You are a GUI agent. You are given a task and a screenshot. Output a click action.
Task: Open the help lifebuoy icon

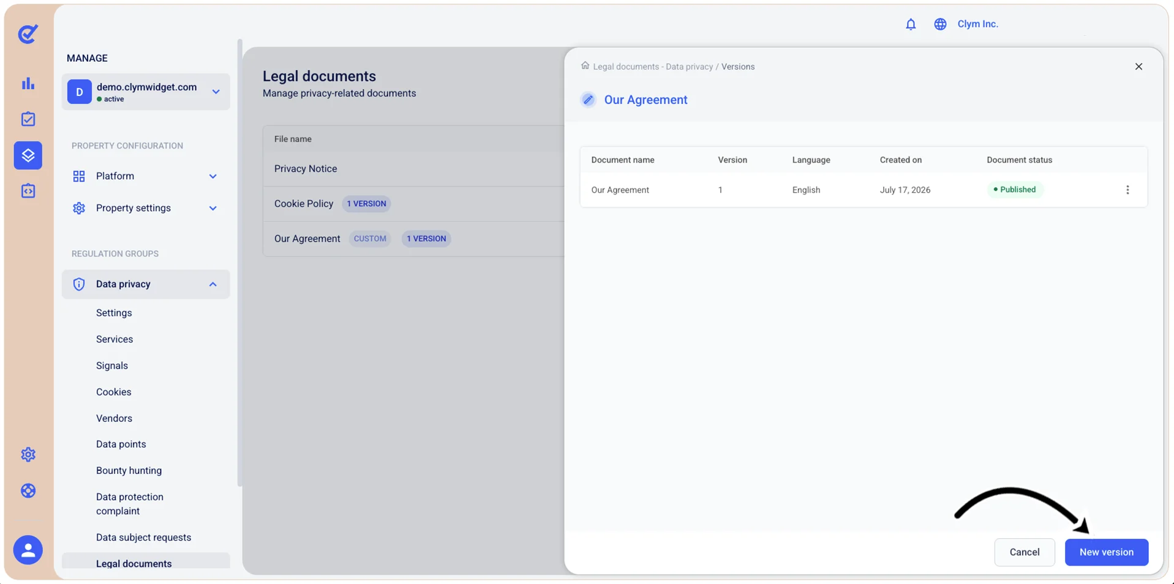[x=28, y=490]
